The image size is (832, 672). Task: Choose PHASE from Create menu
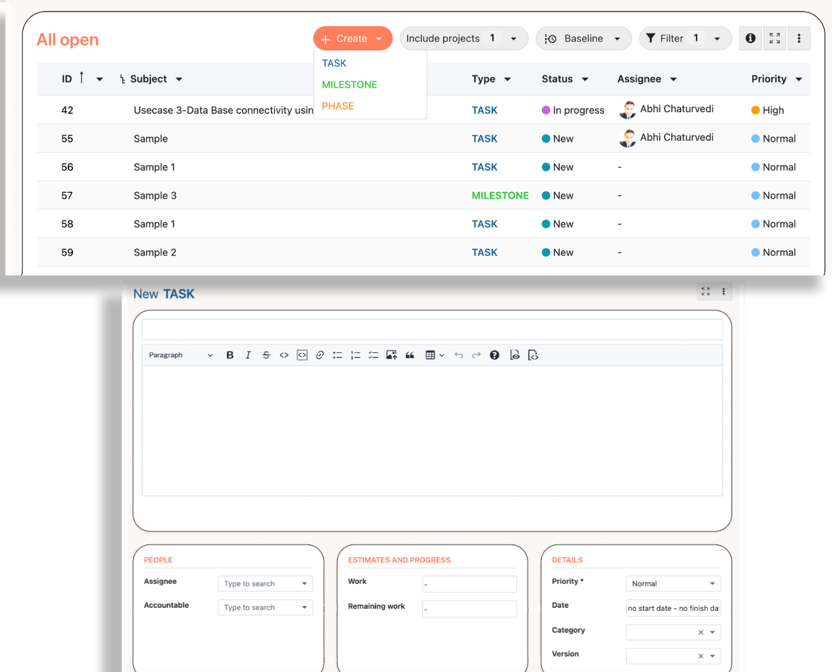(337, 106)
